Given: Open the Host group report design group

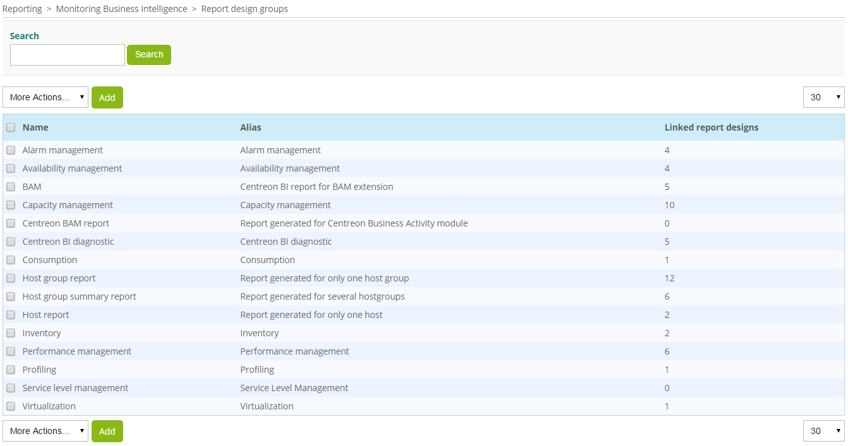Looking at the screenshot, I should point(59,278).
